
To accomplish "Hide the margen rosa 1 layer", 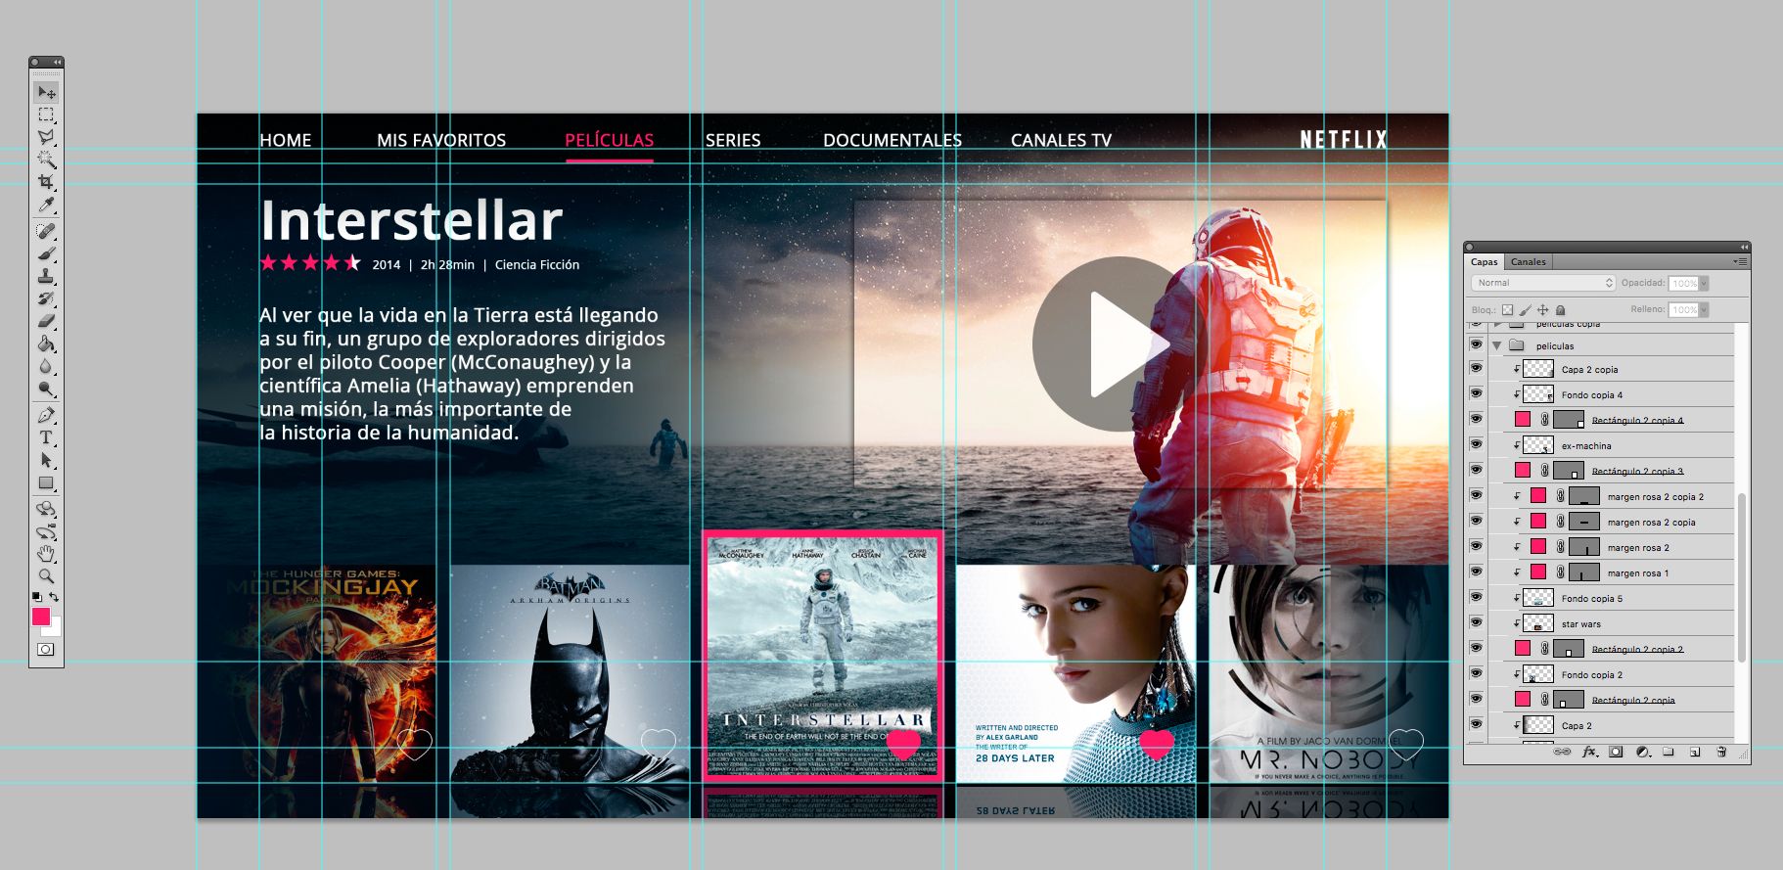I will [x=1476, y=572].
